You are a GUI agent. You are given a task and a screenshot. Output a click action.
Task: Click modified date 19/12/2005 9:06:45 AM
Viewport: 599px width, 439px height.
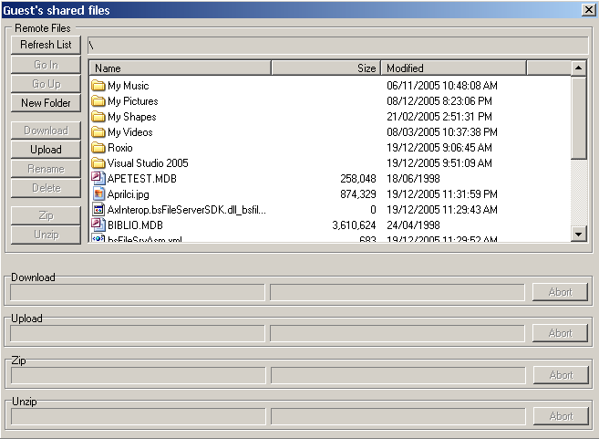(x=439, y=147)
